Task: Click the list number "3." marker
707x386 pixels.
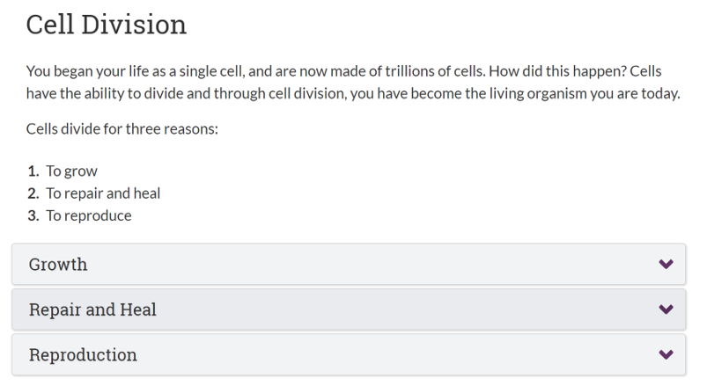Action: [33, 215]
